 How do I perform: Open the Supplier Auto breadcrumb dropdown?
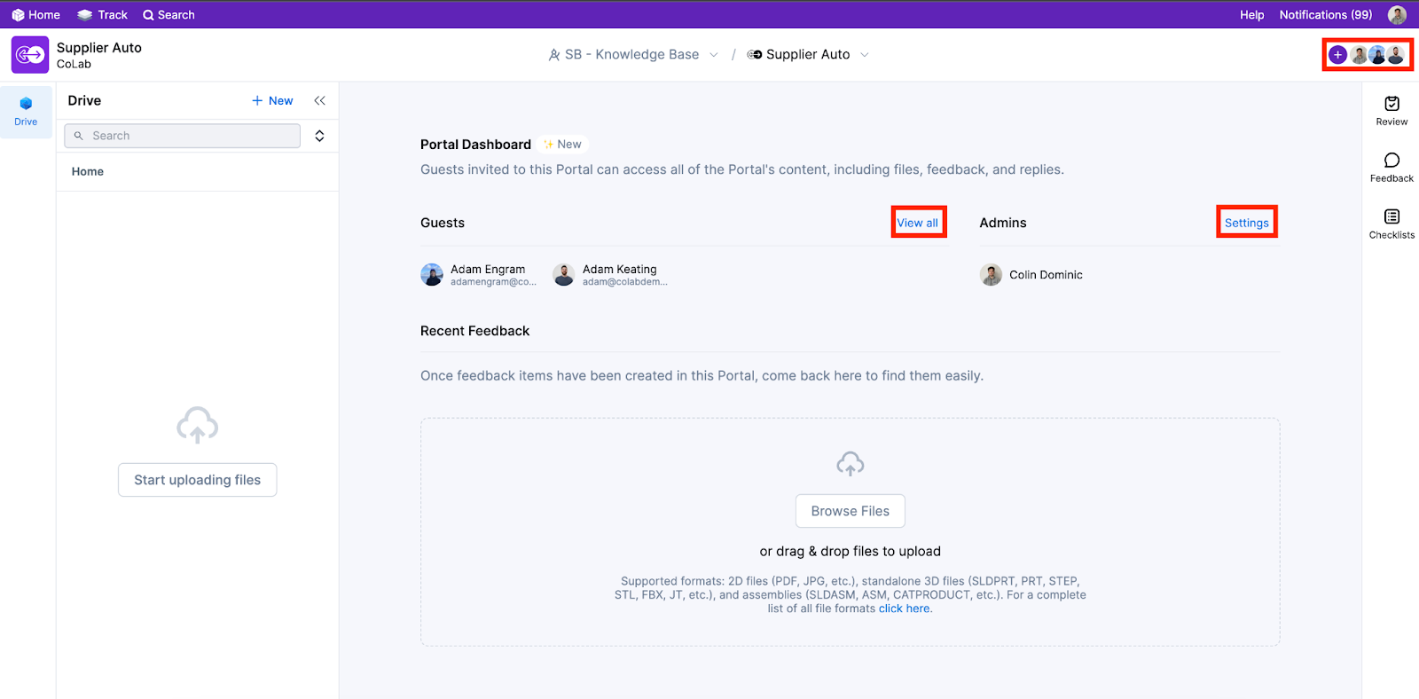pos(864,55)
